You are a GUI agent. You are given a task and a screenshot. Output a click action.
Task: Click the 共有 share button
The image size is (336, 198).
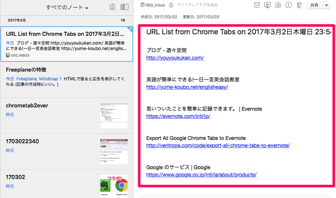pyautogui.click(x=314, y=5)
